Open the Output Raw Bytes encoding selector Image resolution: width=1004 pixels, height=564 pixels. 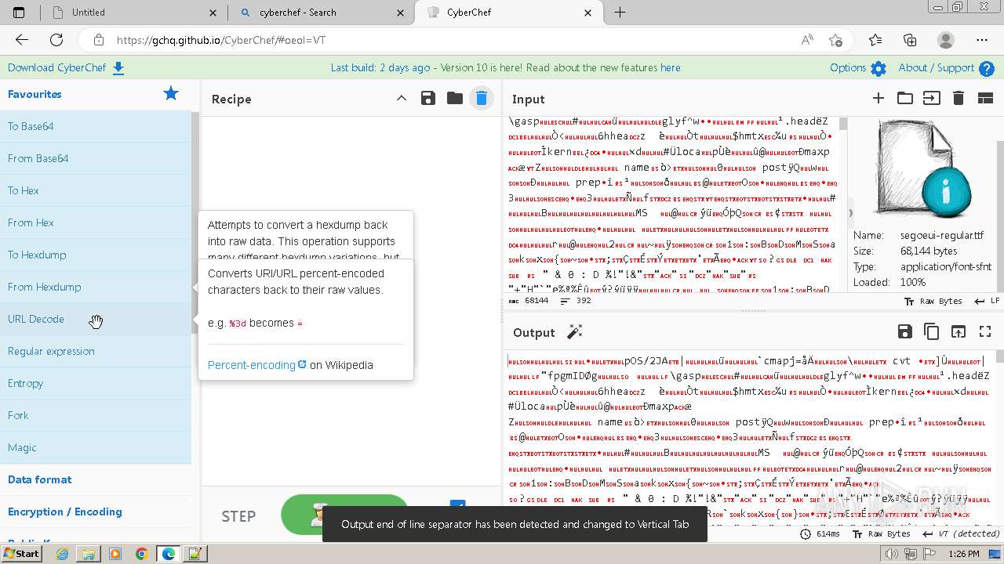tap(881, 533)
